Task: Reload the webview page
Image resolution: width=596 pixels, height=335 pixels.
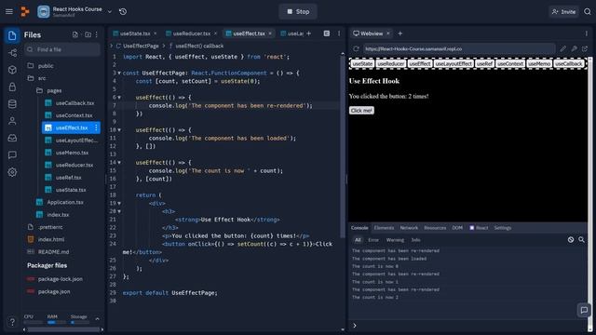Action: click(x=356, y=48)
